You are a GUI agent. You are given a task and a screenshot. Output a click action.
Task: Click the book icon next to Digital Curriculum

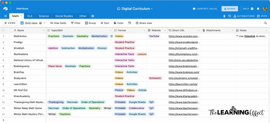119,9
